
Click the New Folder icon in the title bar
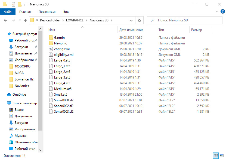[x=20, y=4]
